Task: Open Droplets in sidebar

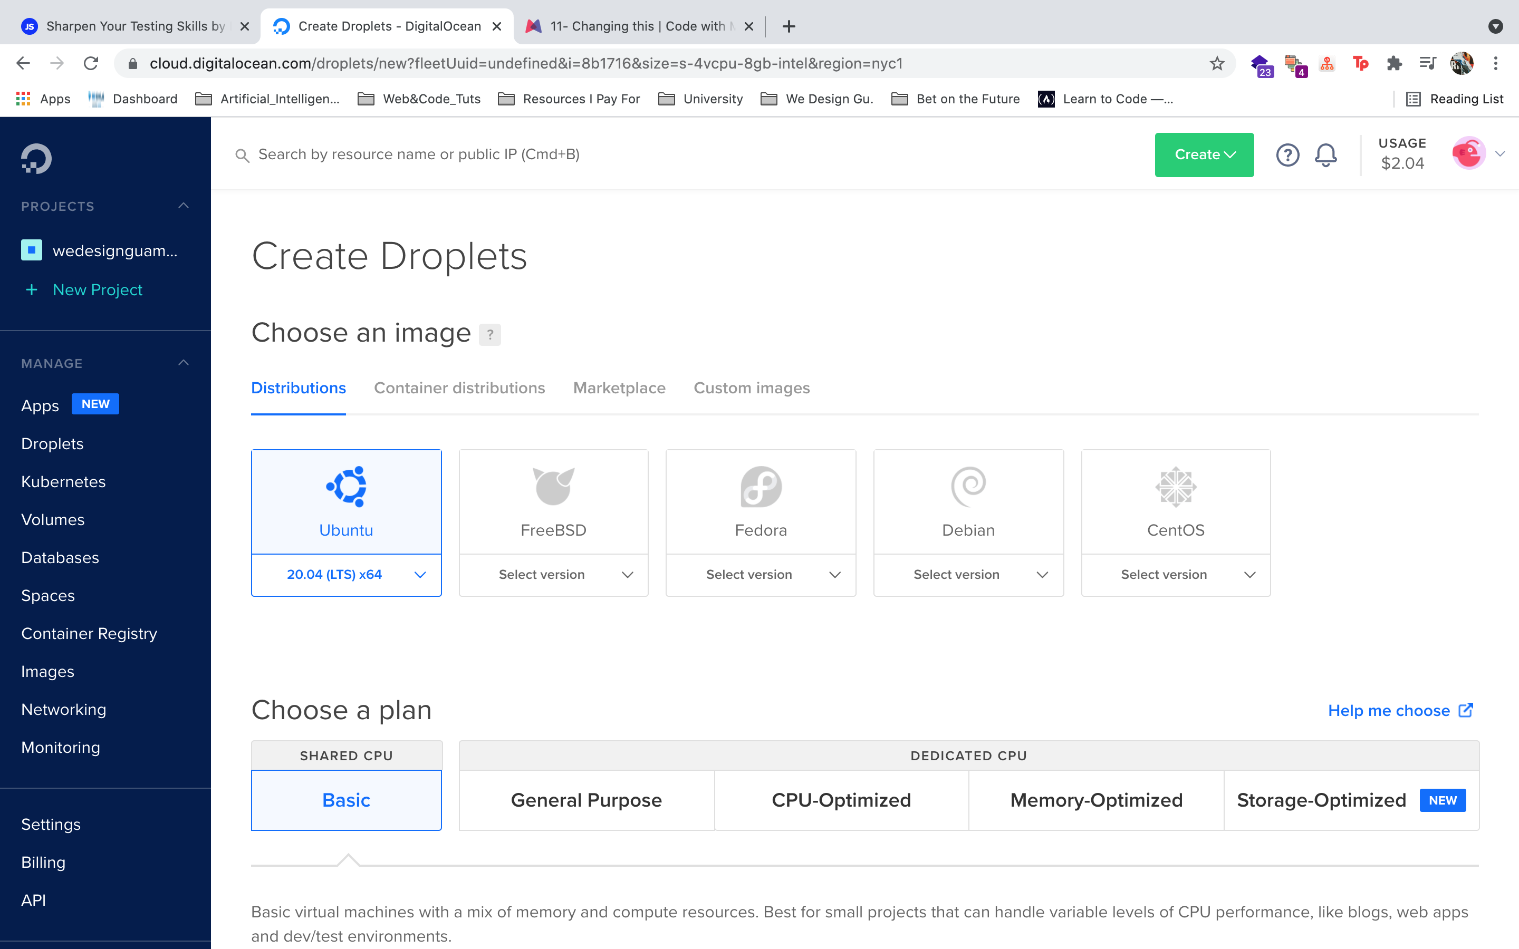Action: point(52,443)
